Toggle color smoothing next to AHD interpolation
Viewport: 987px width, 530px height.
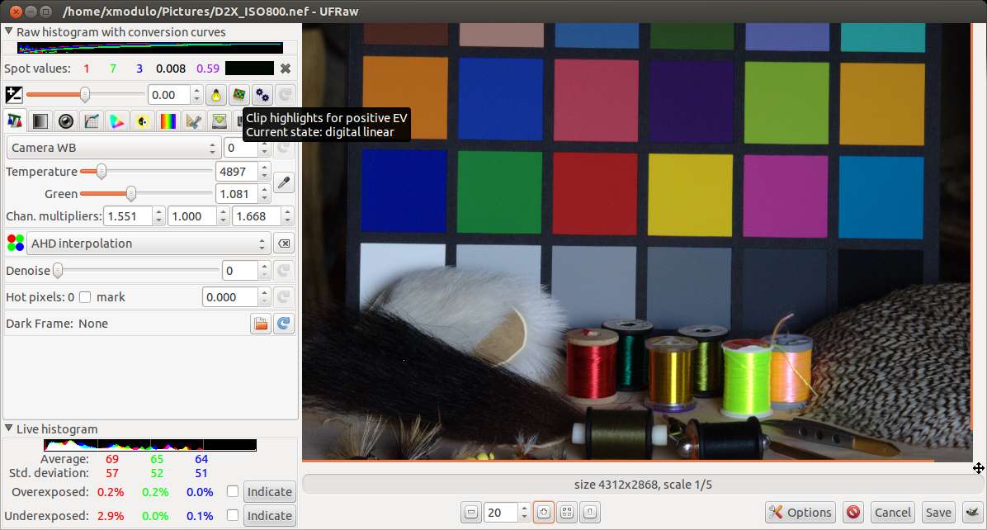[285, 244]
